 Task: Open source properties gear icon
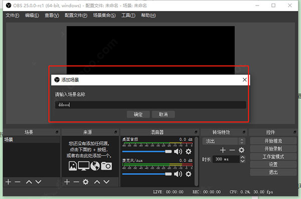point(86,182)
